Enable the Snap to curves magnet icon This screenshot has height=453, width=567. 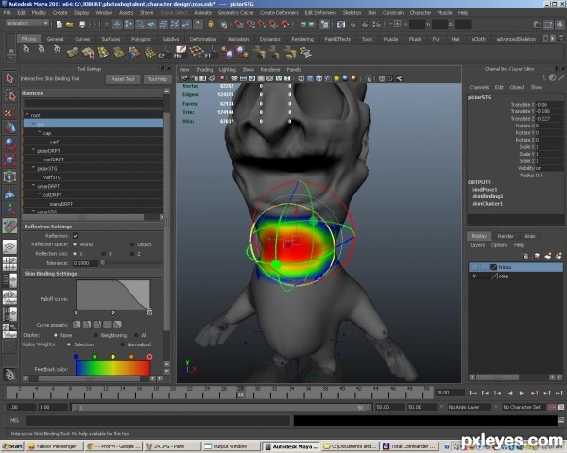click(x=250, y=25)
